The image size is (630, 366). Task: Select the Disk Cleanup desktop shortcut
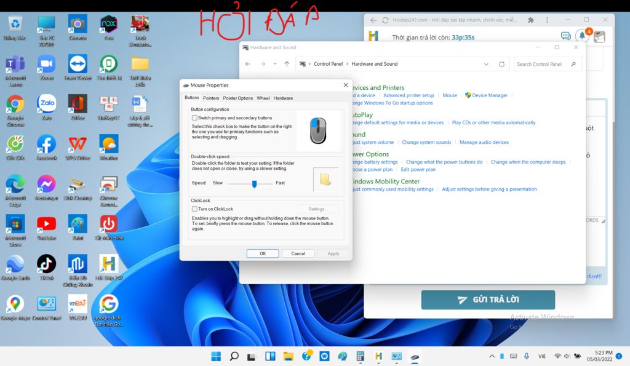[78, 188]
